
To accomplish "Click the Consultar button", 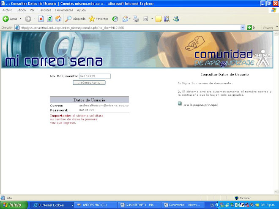I will pos(89,83).
